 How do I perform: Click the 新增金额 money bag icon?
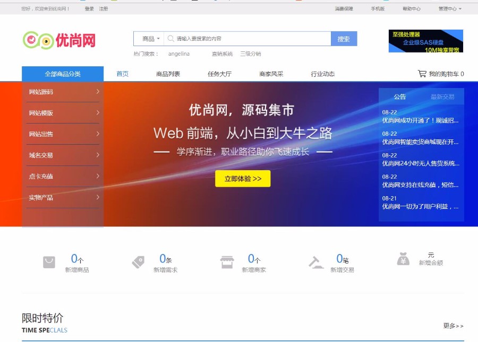pos(404,260)
